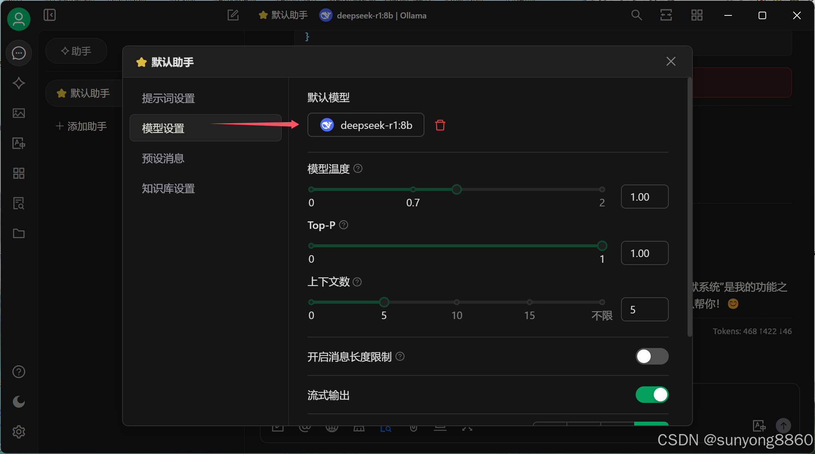Set context count slider to 10
The height and width of the screenshot is (454, 815).
(x=456, y=302)
